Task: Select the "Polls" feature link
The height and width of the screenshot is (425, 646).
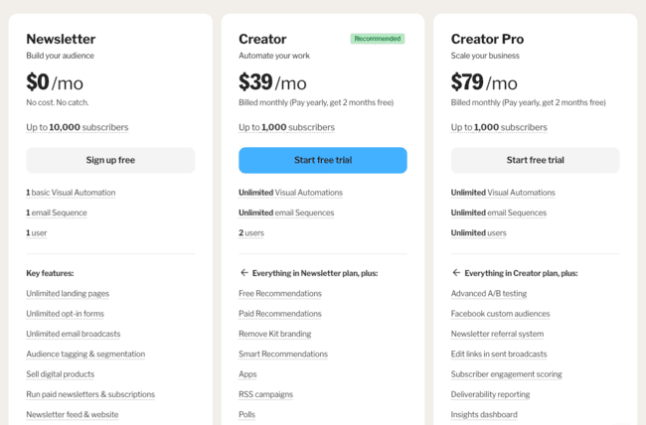Action: [247, 414]
